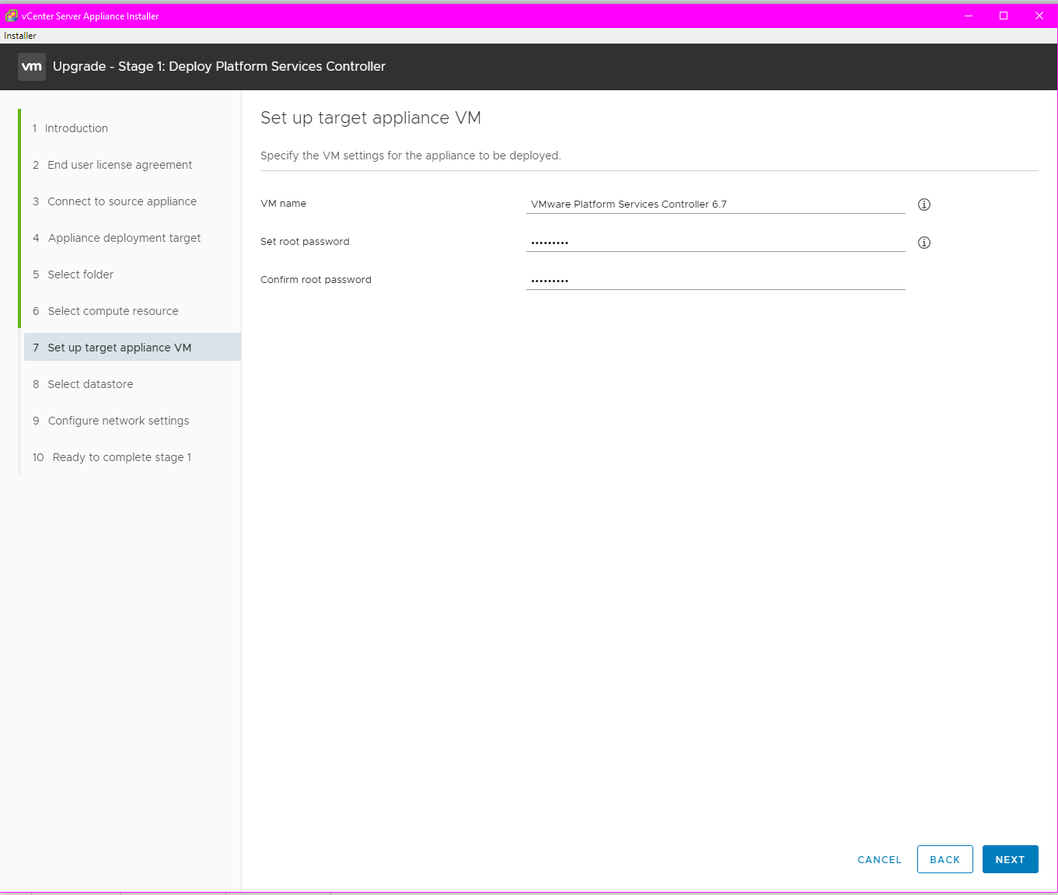View info tooltip next to root password

pyautogui.click(x=924, y=243)
